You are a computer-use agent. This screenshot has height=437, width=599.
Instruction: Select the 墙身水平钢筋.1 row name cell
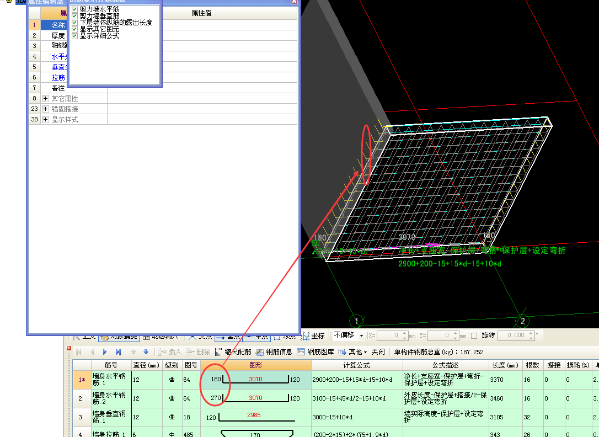pyautogui.click(x=111, y=380)
